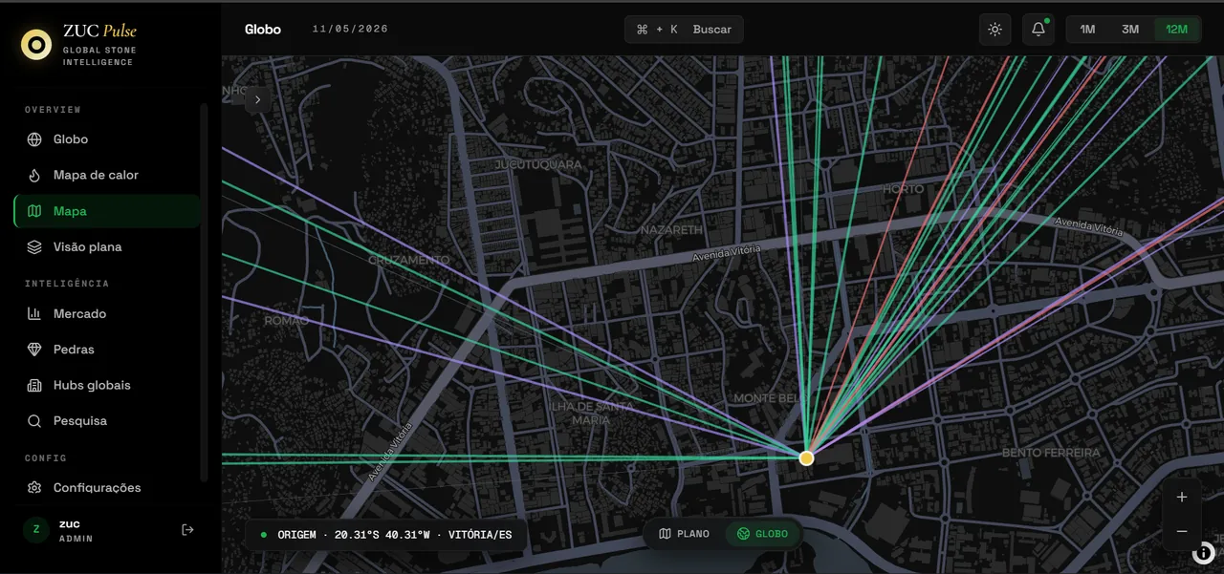
Task: Click the magnifier icon beside Pesquisa
Action: click(x=34, y=421)
